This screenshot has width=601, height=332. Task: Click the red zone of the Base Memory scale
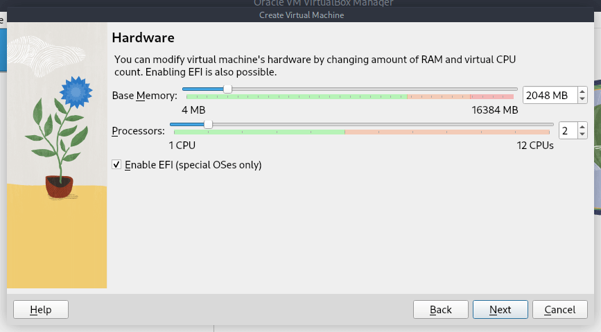point(492,97)
